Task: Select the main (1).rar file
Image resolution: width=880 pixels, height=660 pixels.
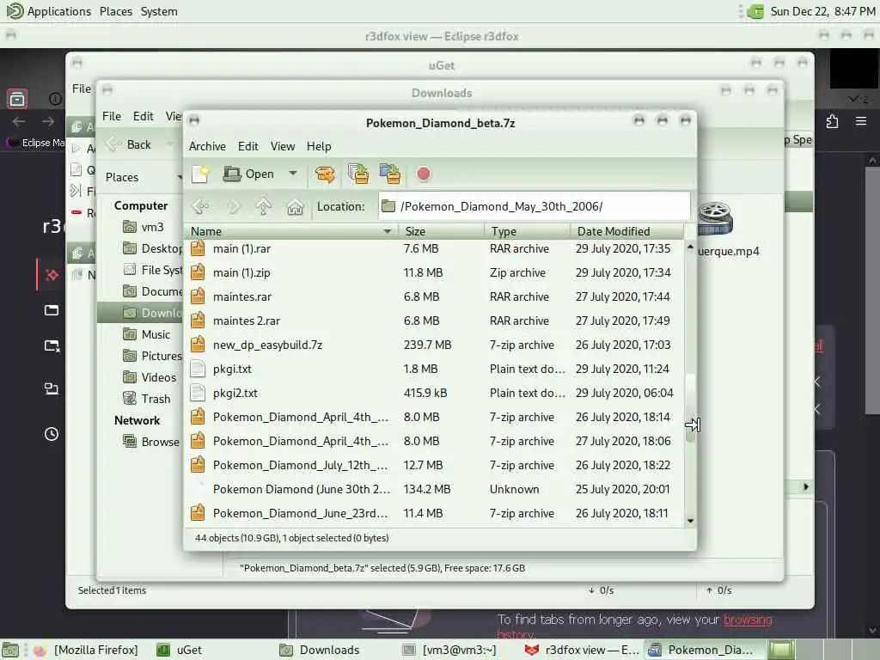Action: (435, 248)
